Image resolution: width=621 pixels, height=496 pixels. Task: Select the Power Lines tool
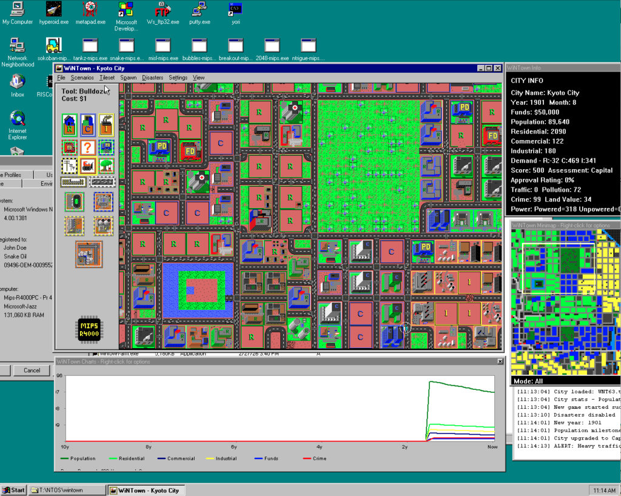point(70,166)
